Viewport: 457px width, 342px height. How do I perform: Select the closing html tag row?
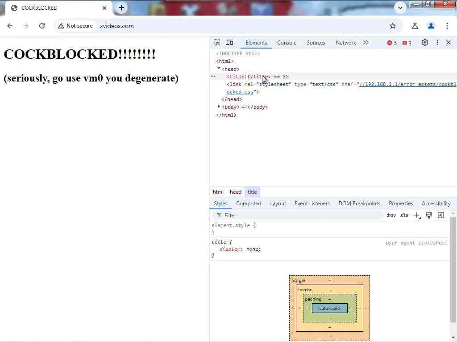226,115
